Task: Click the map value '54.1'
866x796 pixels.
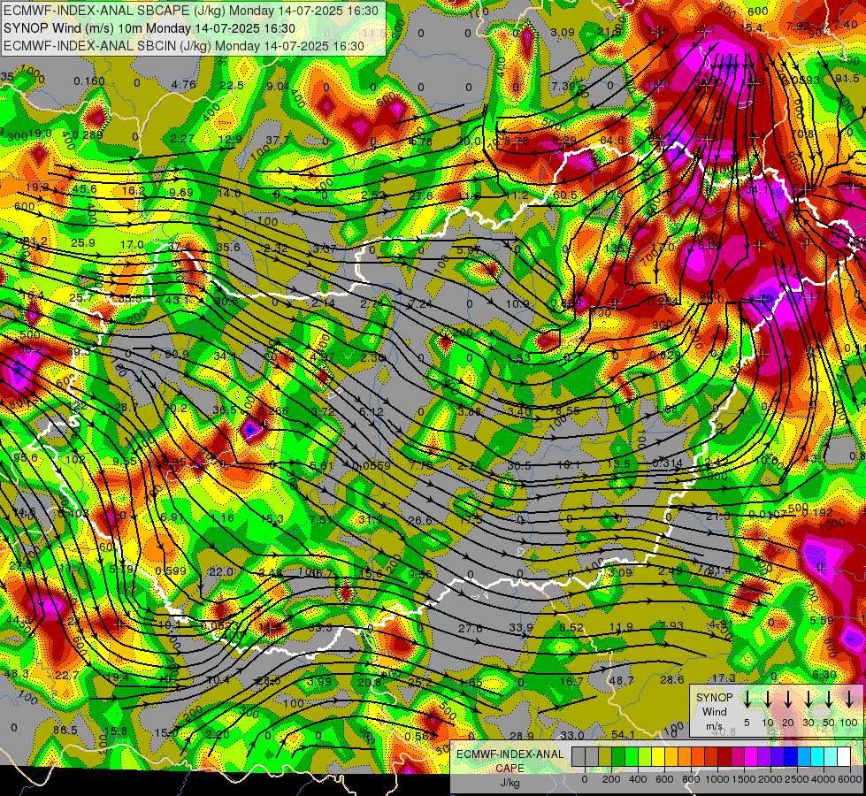Action: [x=624, y=735]
